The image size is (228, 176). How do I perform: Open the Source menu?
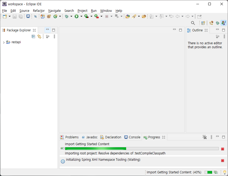tap(25, 11)
